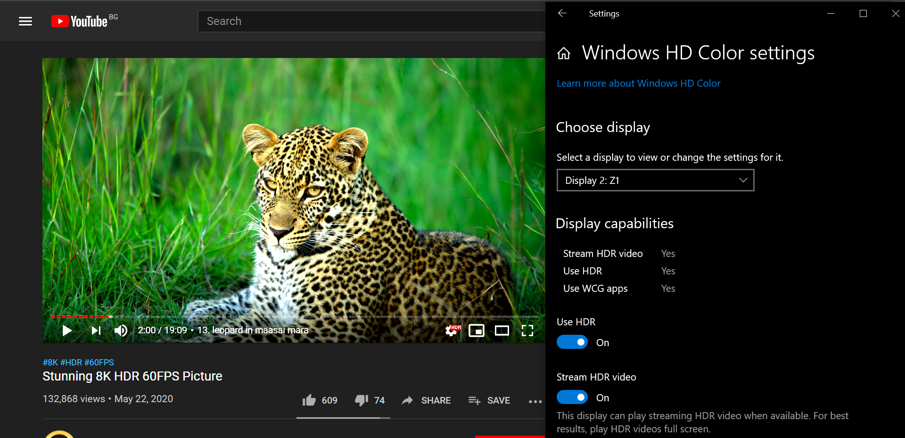This screenshot has height=438, width=905.
Task: Enter full screen video mode
Action: 527,331
